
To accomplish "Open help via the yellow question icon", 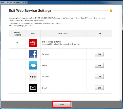I will coord(111,10).
